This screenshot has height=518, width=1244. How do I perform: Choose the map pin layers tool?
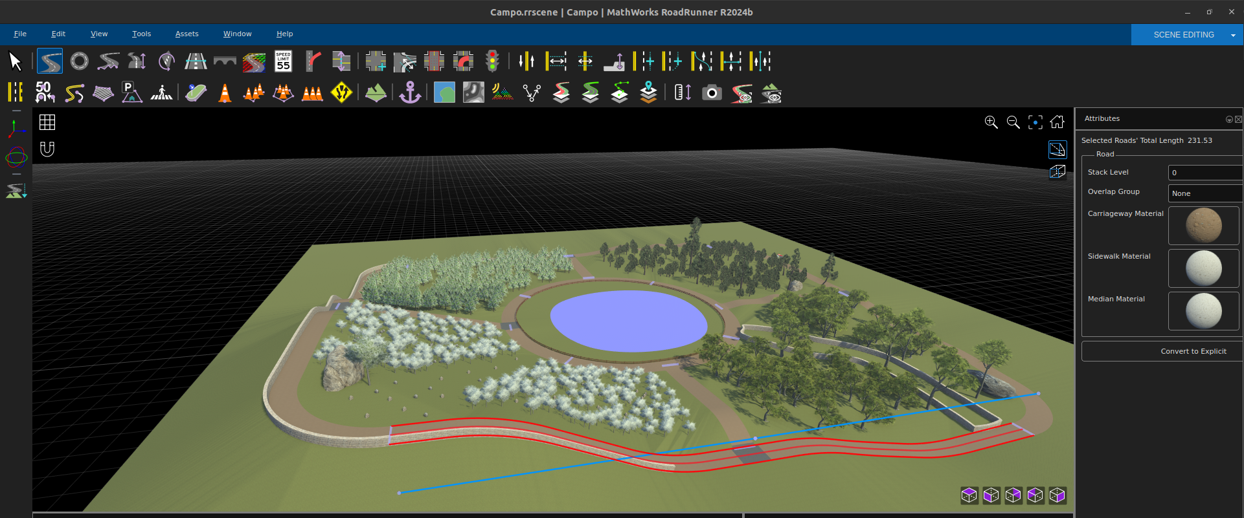[x=648, y=92]
